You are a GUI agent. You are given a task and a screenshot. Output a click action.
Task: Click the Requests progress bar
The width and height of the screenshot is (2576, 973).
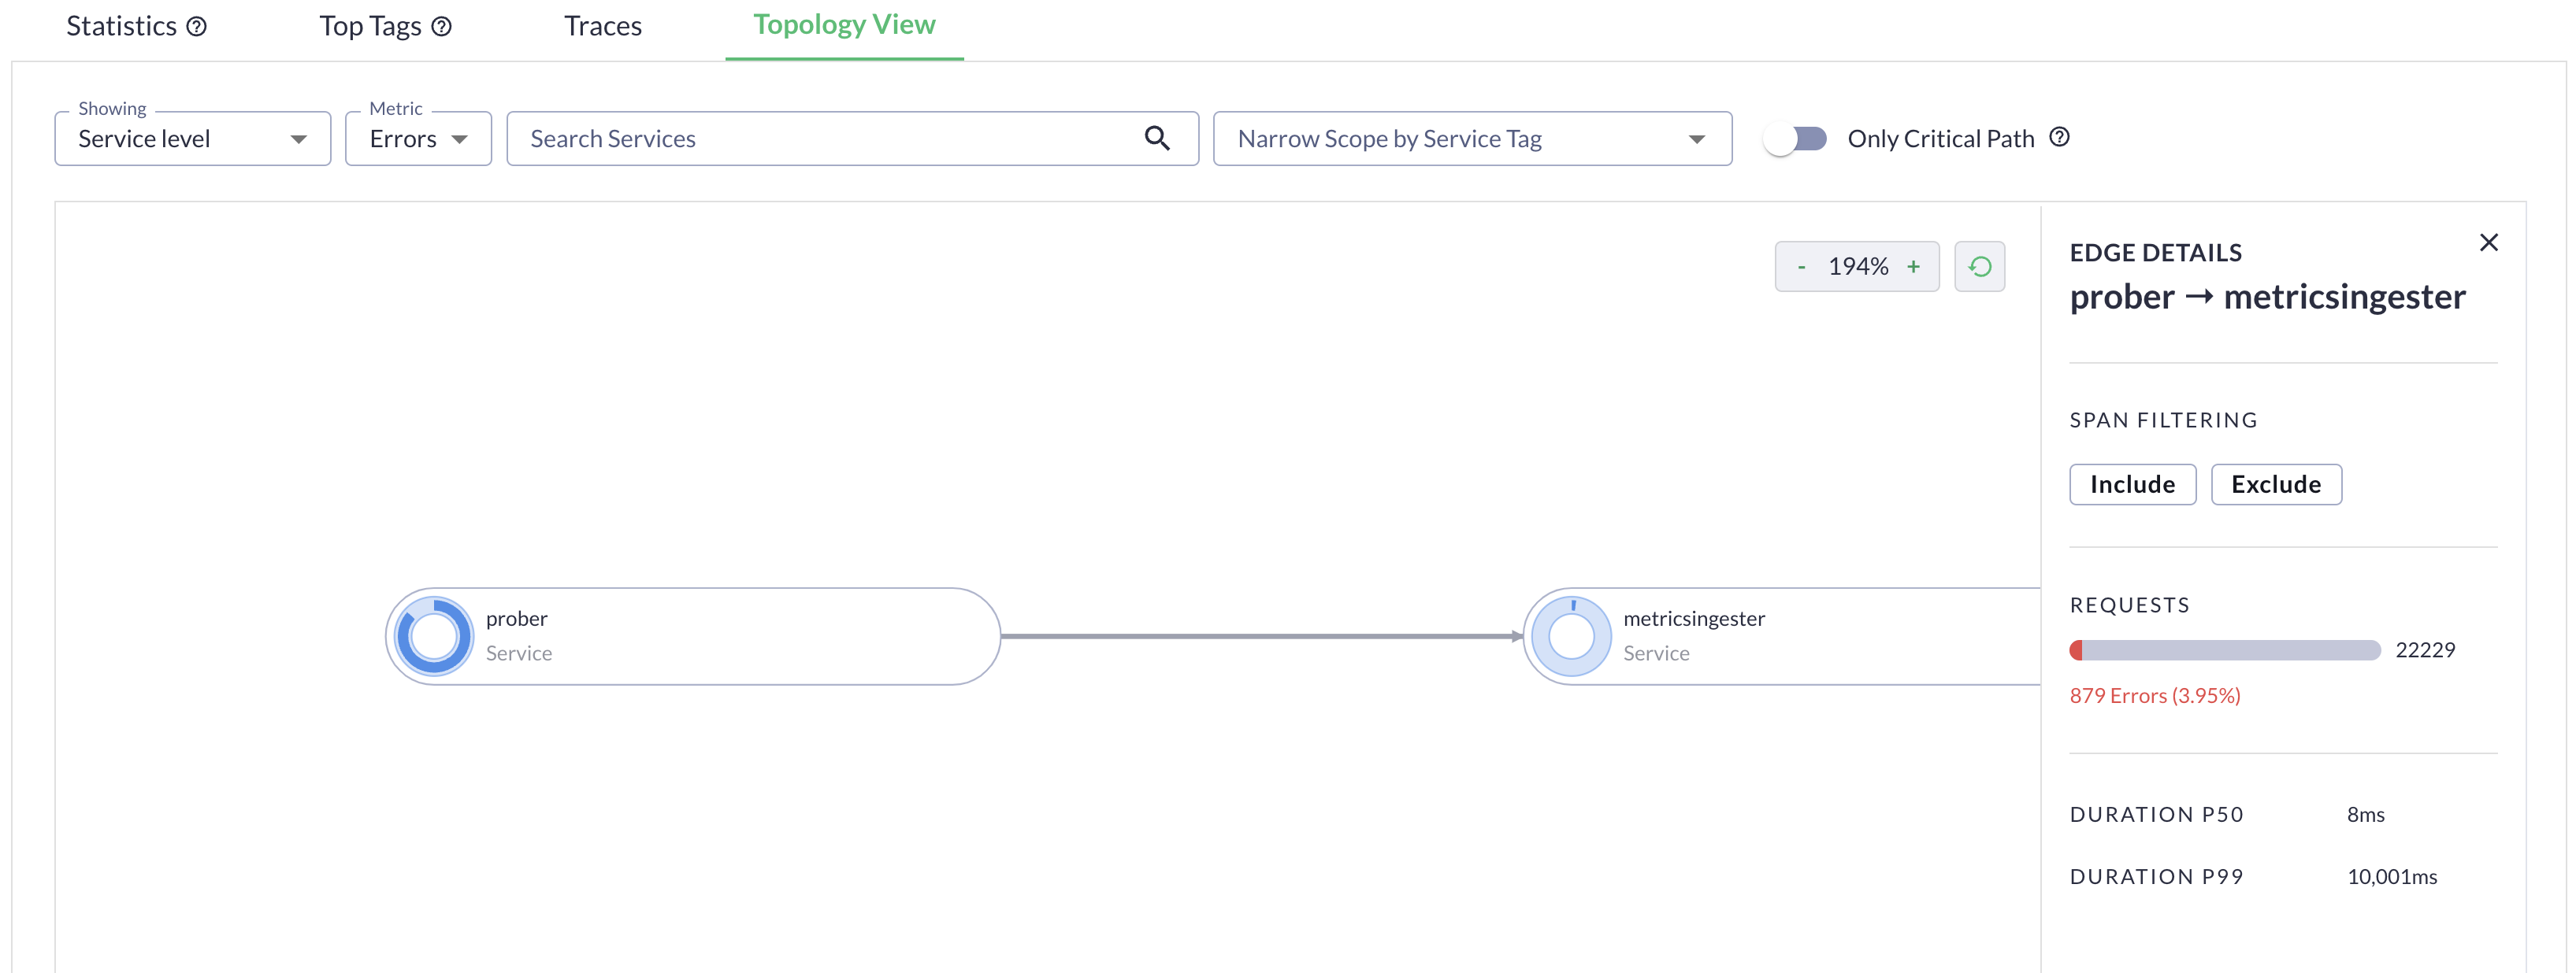point(2225,650)
